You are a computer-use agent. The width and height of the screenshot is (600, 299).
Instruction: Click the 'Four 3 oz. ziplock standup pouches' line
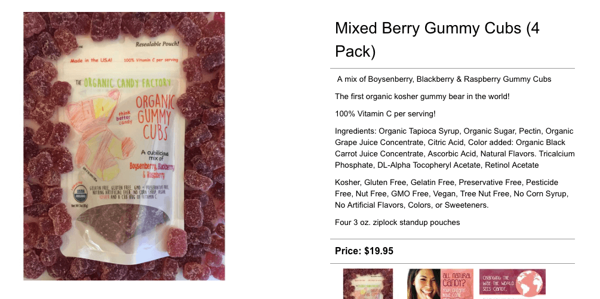pyautogui.click(x=397, y=222)
